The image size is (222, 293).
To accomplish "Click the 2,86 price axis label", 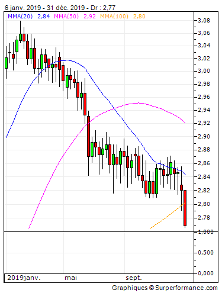I will (204, 163).
